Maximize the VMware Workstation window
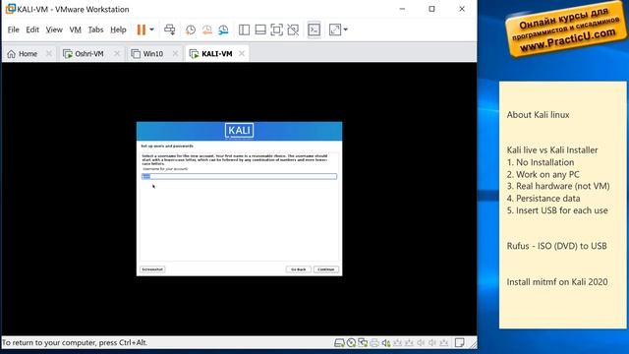The image size is (629, 354). click(x=431, y=9)
